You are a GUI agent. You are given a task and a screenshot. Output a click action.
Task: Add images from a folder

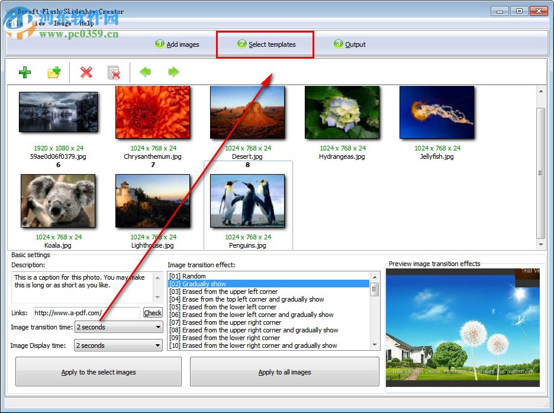54,72
